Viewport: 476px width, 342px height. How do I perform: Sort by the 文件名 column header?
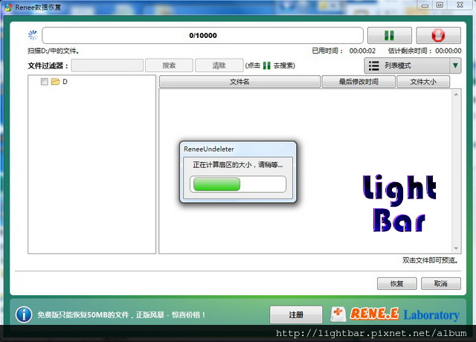click(239, 82)
